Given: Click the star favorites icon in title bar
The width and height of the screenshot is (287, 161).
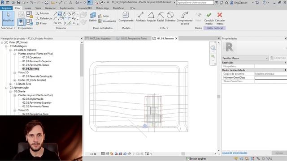Looking at the screenshot, I should 226,3.
